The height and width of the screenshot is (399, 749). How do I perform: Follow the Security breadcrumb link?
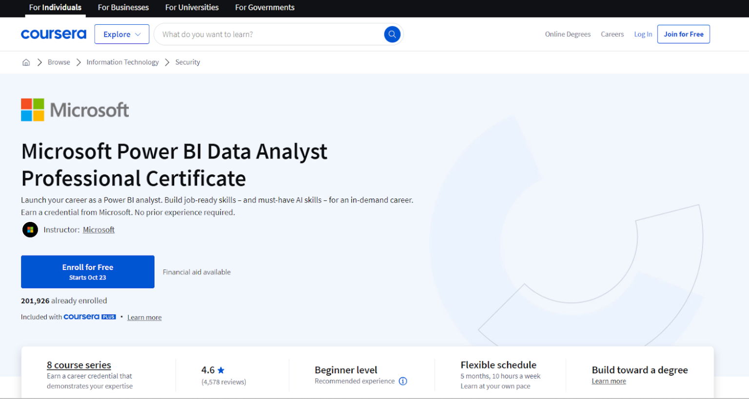187,62
